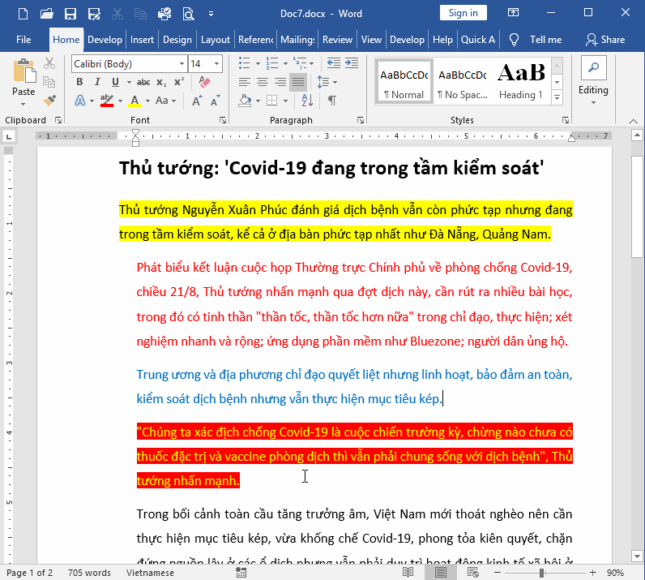Switch to Web Layout view icon
The width and height of the screenshot is (645, 580).
(x=472, y=572)
